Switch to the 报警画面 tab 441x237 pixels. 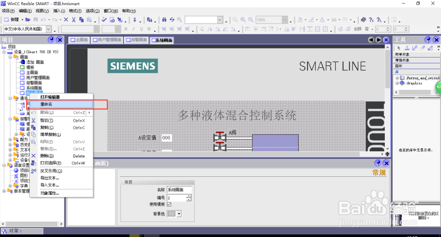coord(136,40)
